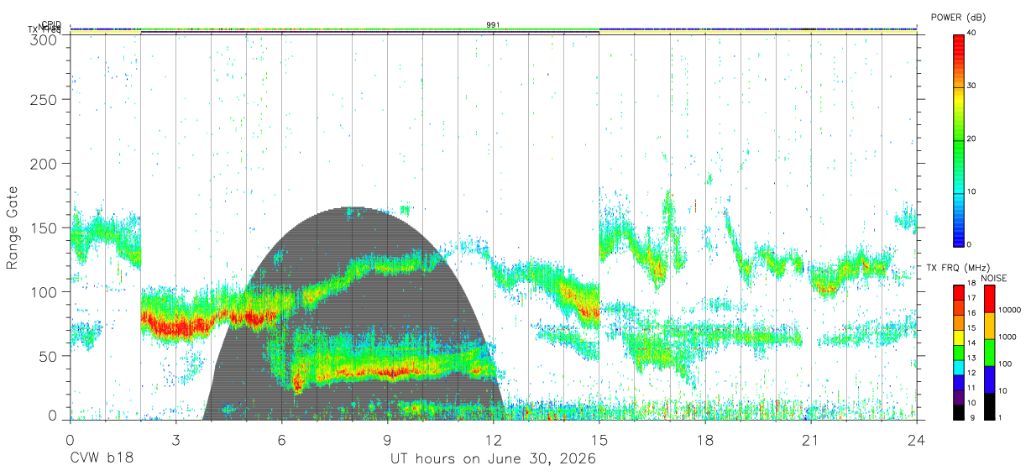This screenshot has width=1031, height=476.
Task: Select the blue swatch in NOISE legend
Action: pos(989,379)
